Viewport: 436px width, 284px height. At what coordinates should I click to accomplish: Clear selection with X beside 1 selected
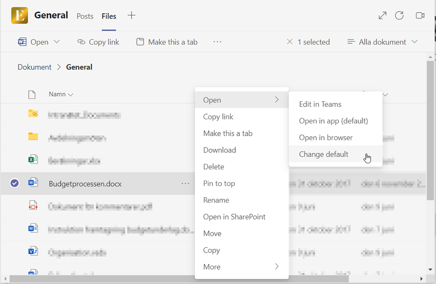(290, 42)
